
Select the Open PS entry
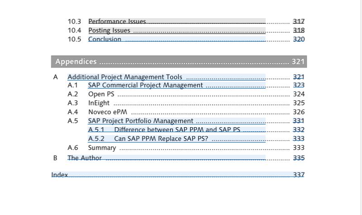click(101, 94)
